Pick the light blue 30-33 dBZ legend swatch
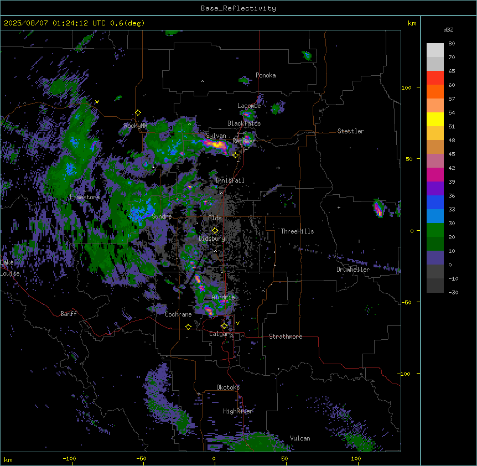Image resolution: width=477 pixels, height=466 pixels. [435, 216]
